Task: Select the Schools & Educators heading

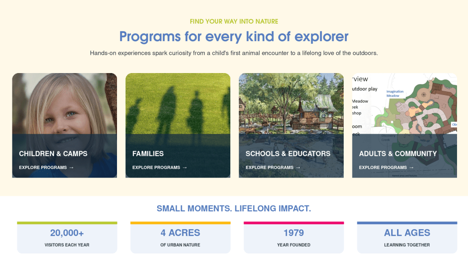Action: point(288,153)
